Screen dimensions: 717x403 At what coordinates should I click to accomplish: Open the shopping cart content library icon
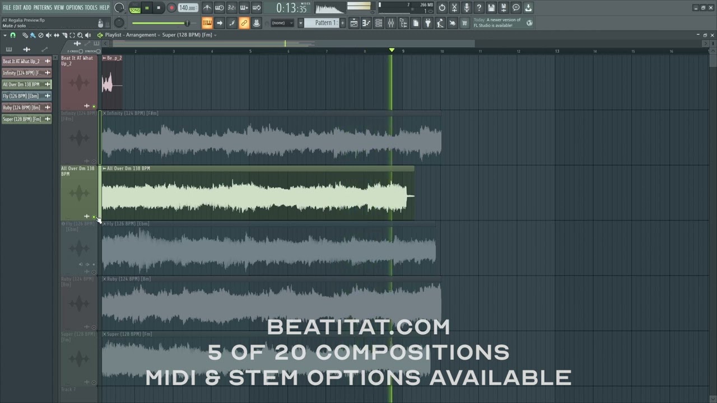coord(465,23)
